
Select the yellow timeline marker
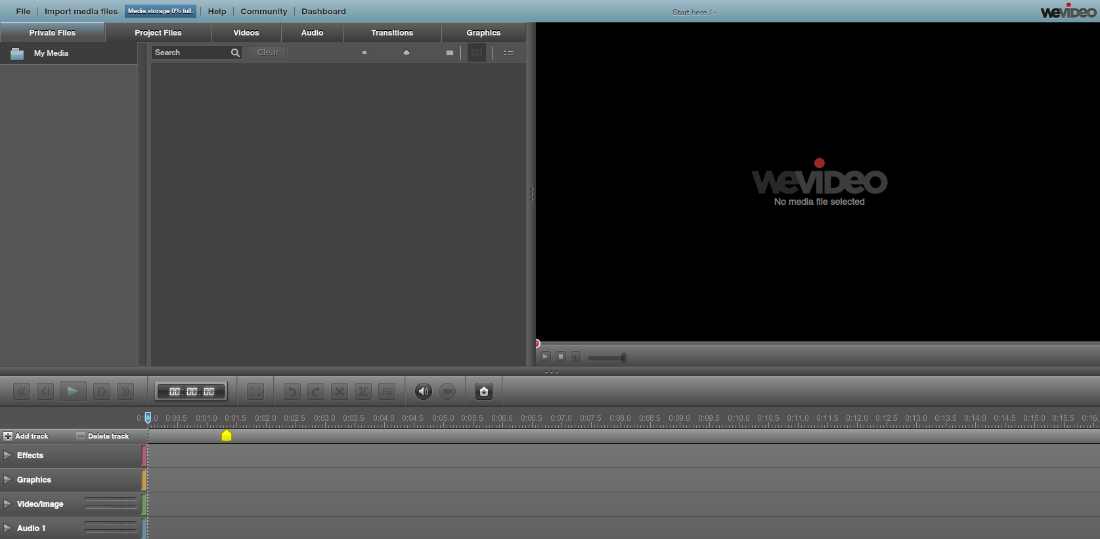coord(227,435)
